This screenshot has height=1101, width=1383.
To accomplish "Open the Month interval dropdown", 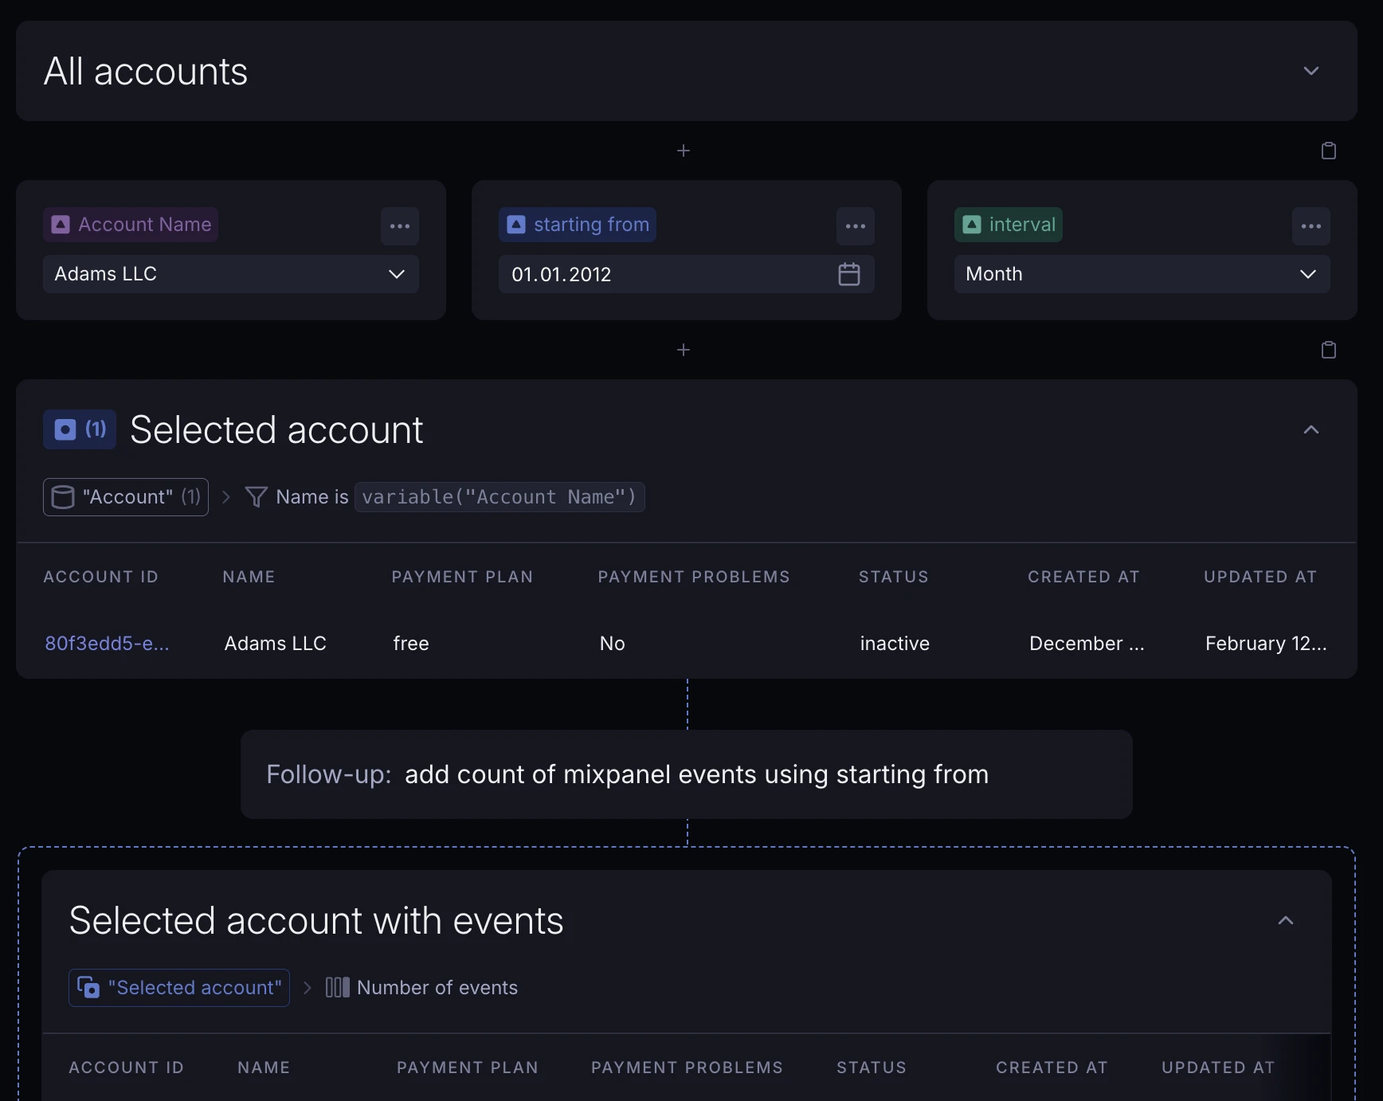I will coord(1141,274).
